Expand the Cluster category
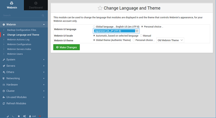 tap(24, 91)
